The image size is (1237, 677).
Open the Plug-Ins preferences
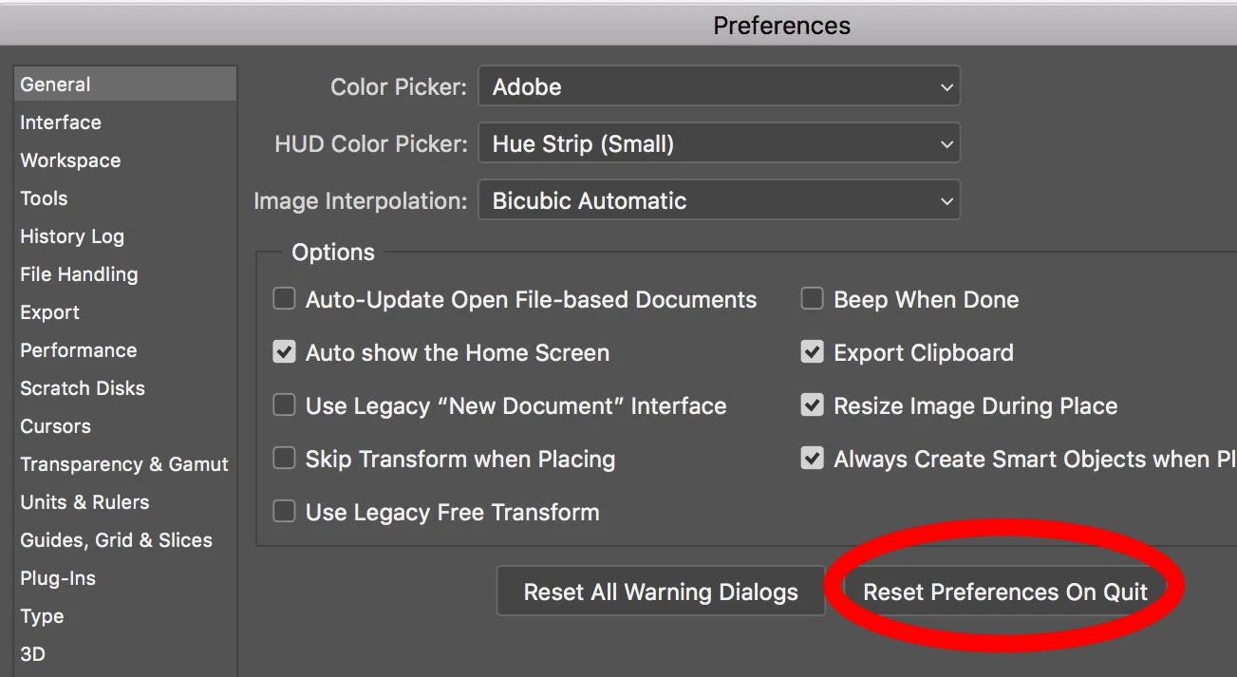click(58, 578)
